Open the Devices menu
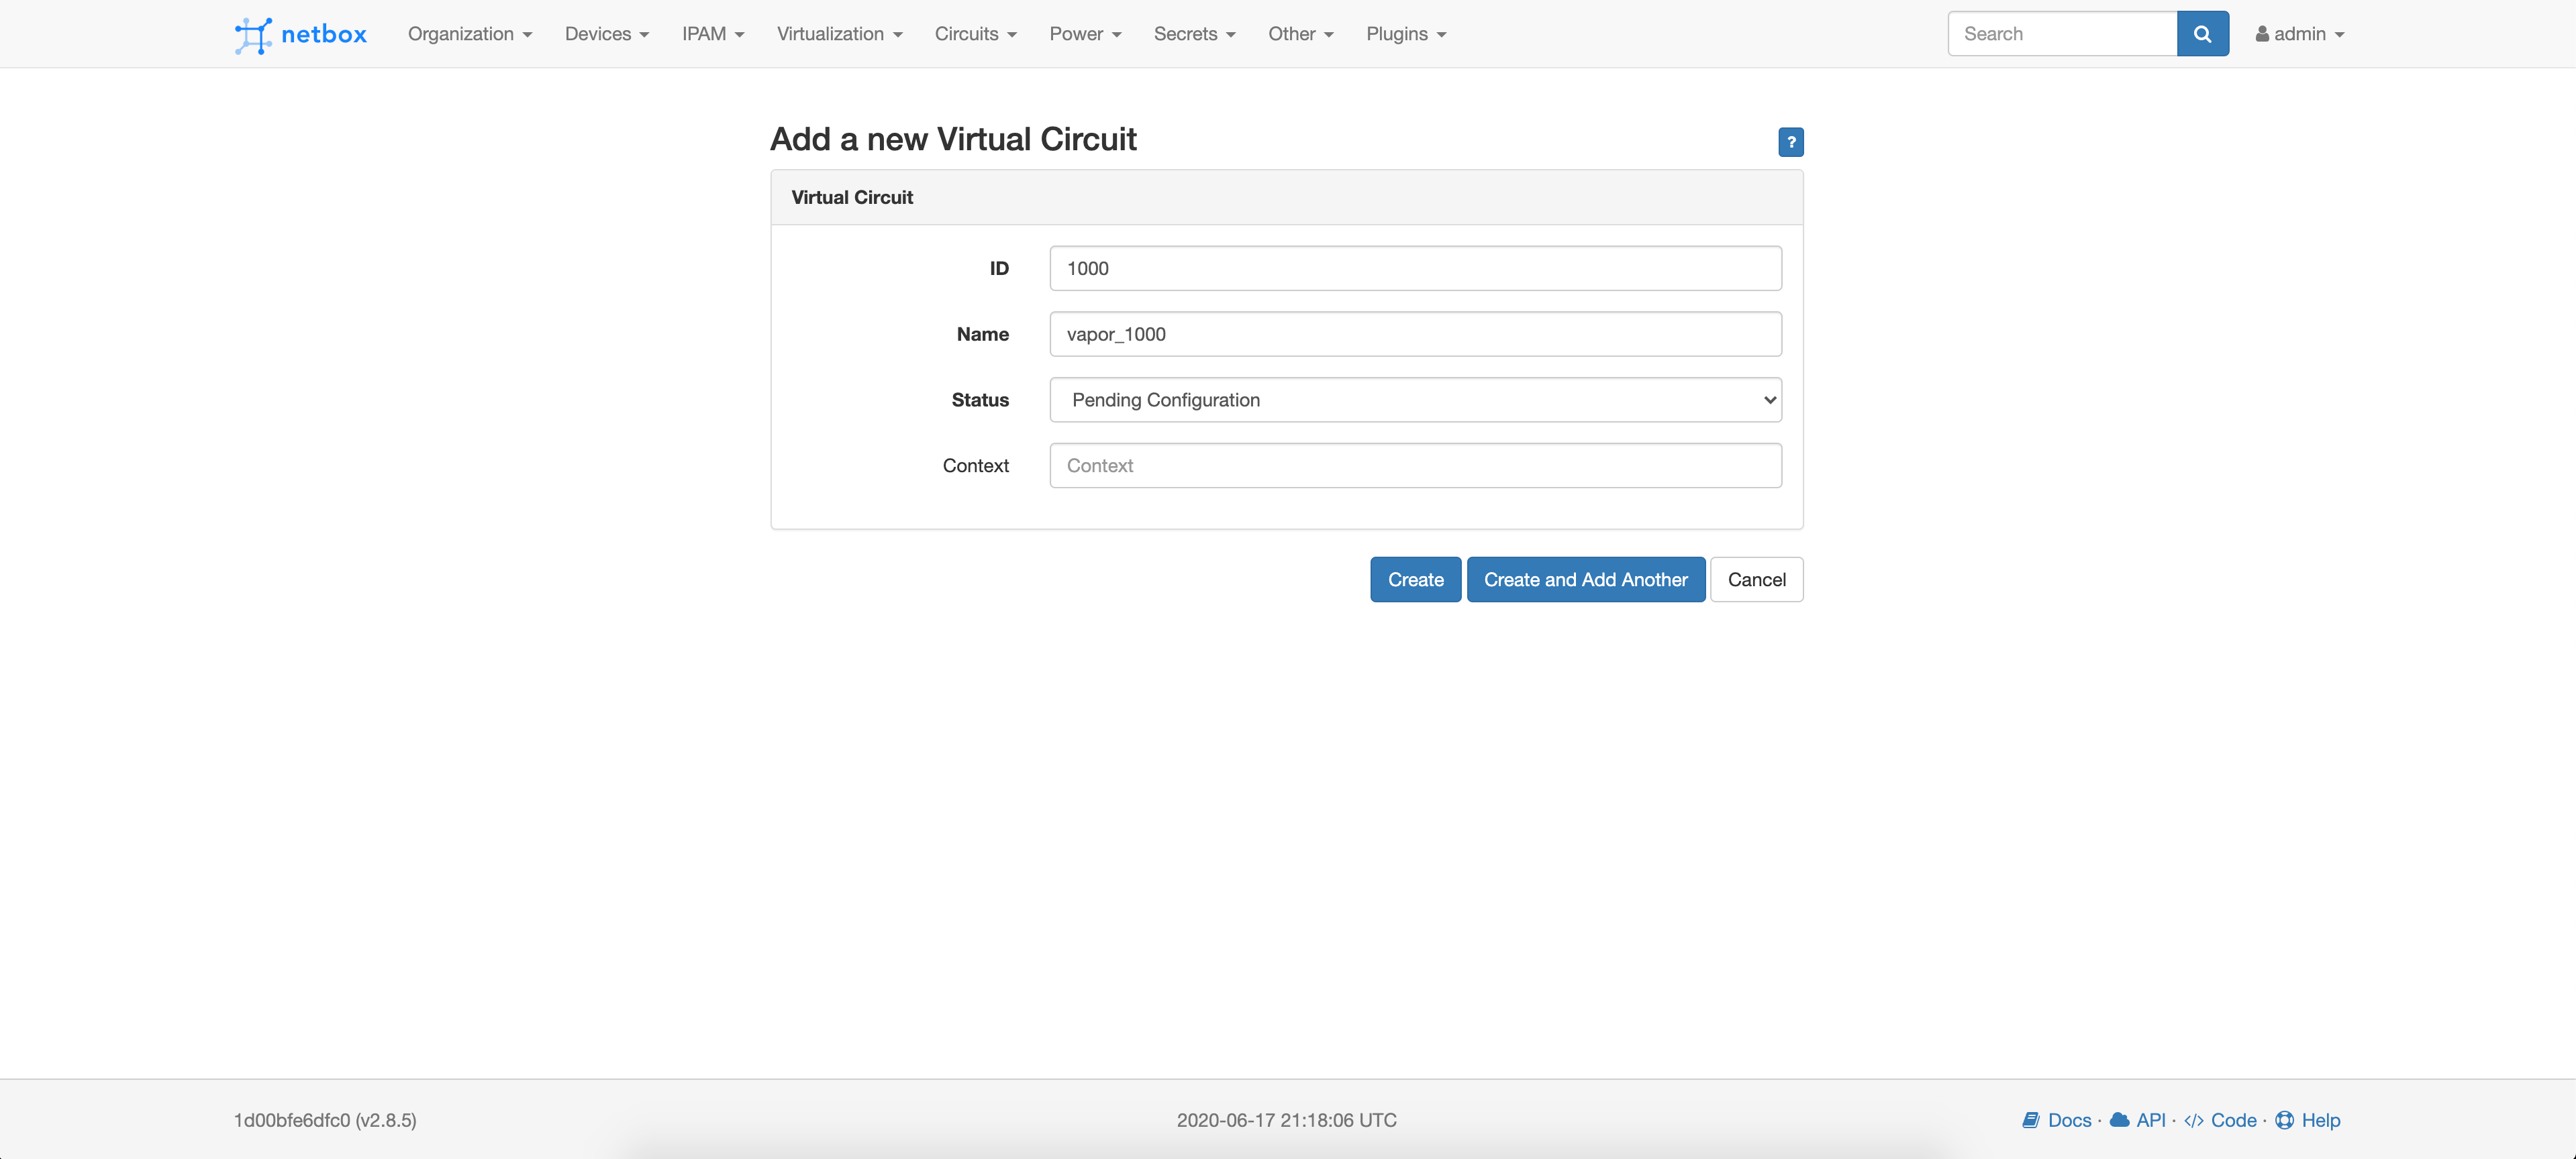This screenshot has height=1159, width=2576. 606,34
